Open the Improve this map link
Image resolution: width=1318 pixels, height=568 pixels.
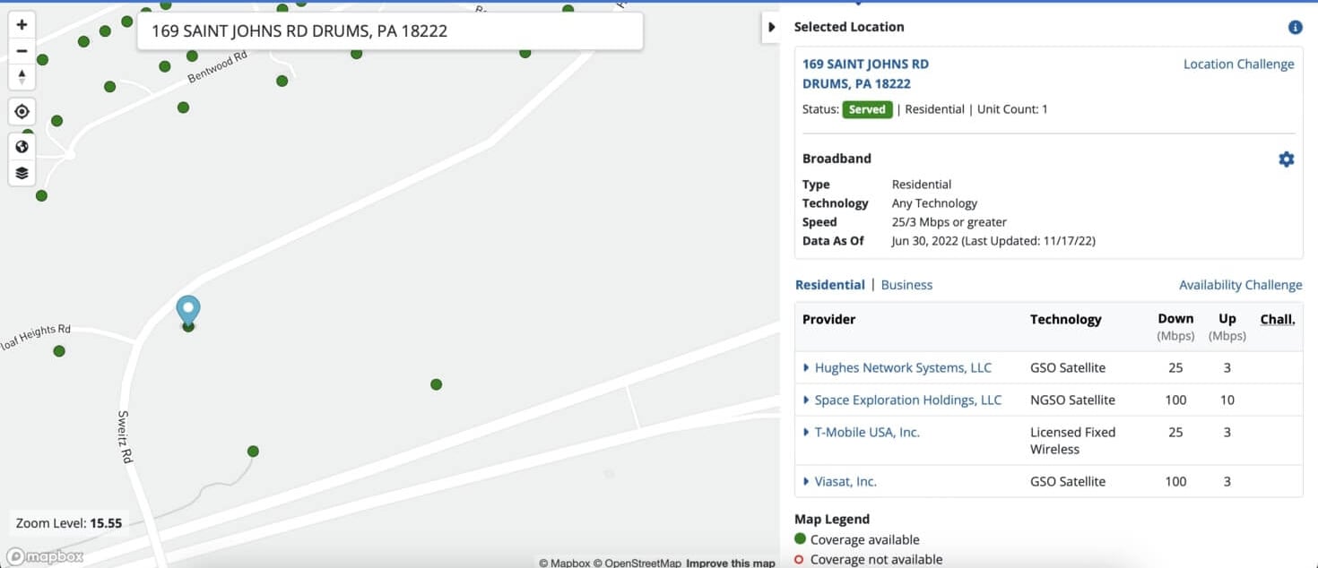[730, 563]
